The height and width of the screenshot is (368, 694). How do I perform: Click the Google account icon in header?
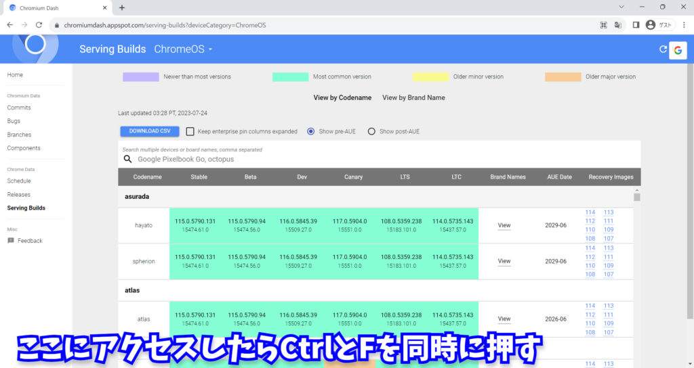point(678,50)
